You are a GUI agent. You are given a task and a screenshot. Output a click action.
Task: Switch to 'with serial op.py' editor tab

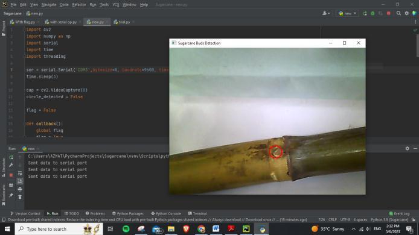pos(63,22)
